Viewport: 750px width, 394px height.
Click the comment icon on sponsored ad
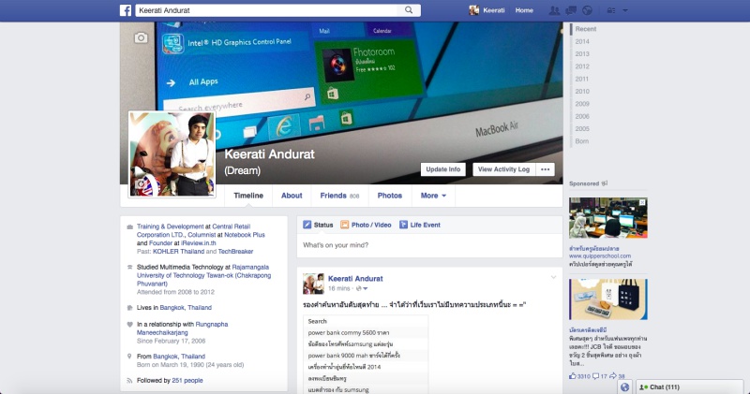(595, 376)
